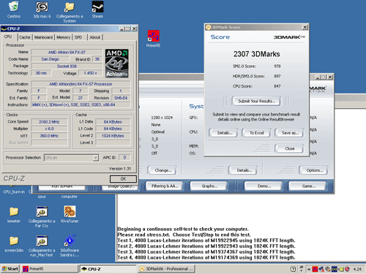The height and width of the screenshot is (274, 366).
Task: Click the round gray and orange tray icon
Action: (x=328, y=269)
